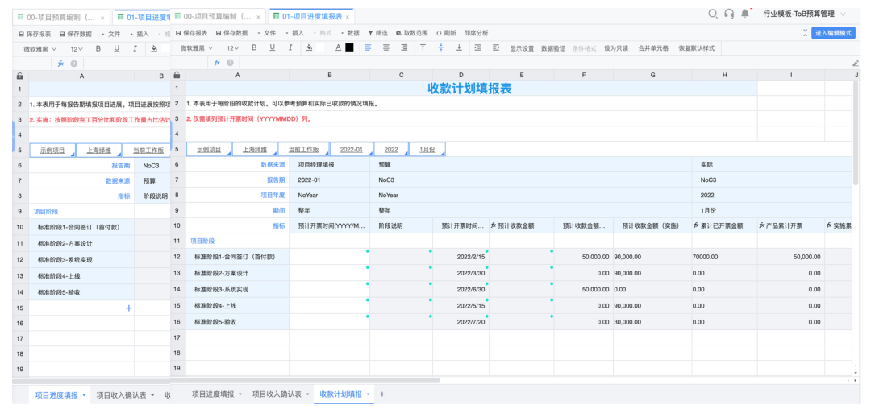Click the blue plus icon to add a stage row
871x413 pixels.
coord(129,308)
